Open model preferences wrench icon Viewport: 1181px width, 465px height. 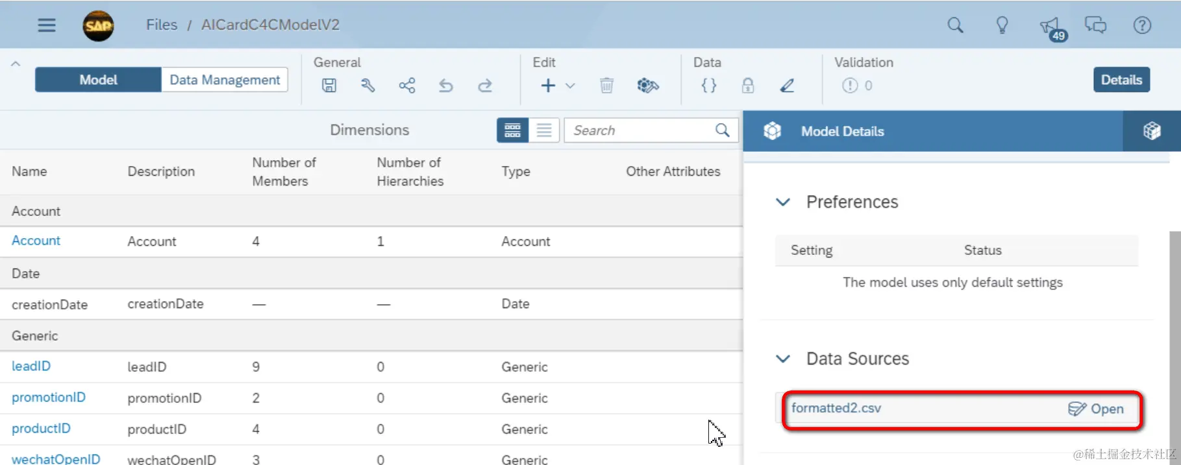coord(368,86)
